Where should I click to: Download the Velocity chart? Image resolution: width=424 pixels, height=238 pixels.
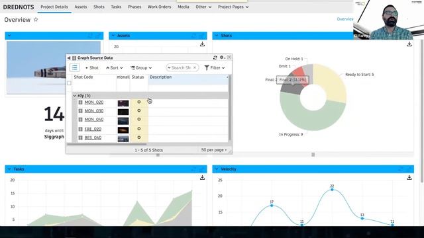click(x=409, y=177)
